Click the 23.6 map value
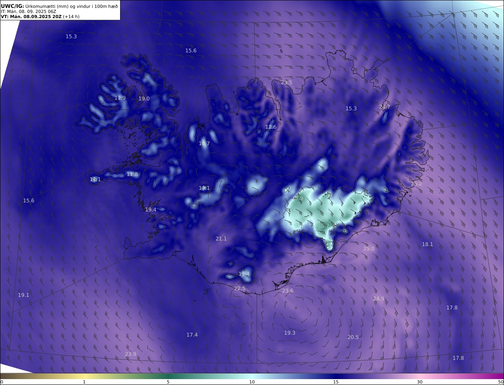 click(288, 291)
